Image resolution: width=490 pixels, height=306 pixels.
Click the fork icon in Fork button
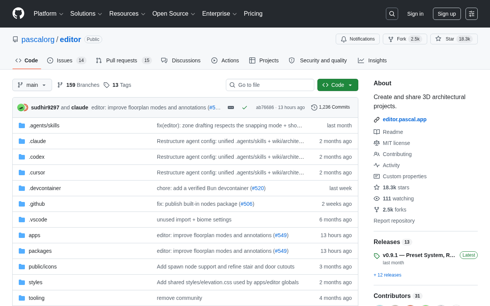tap(391, 39)
